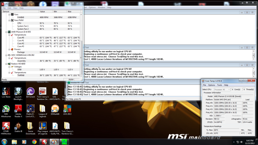Open Windows Media Player from taskbar
Viewport: 258px width, 145px height.
pyautogui.click(x=24, y=142)
